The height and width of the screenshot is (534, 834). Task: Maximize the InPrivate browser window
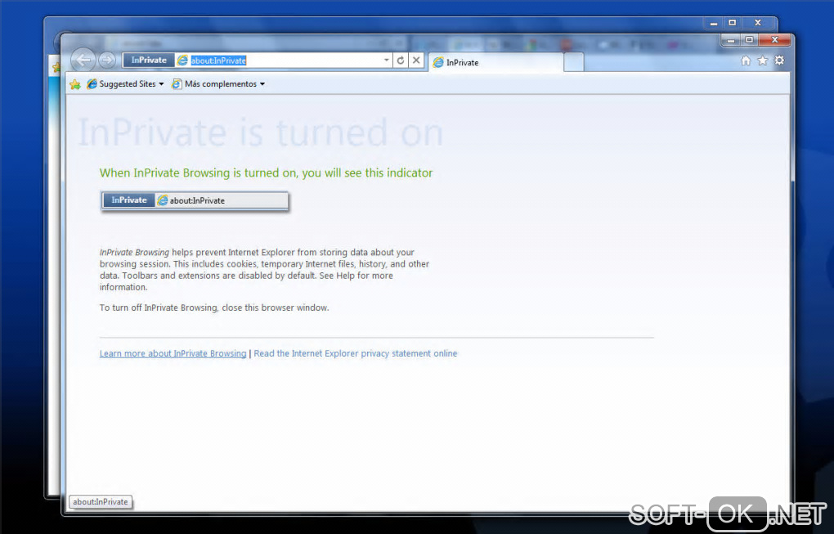click(749, 40)
